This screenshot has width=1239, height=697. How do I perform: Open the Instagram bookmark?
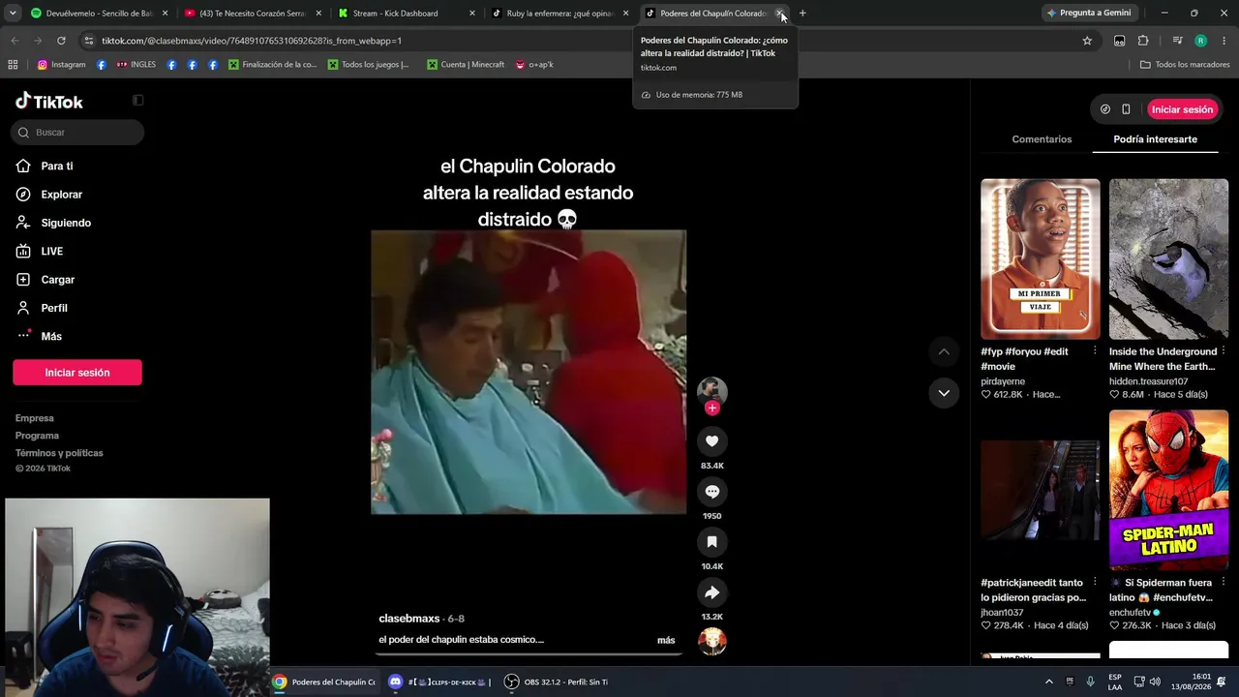pyautogui.click(x=61, y=65)
